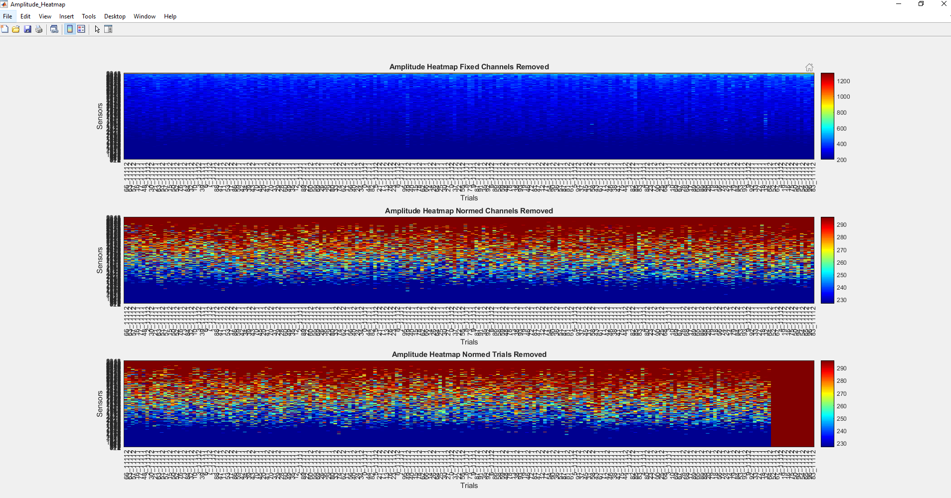
Task: Click the colorbar of the Fixed Channels heatmap
Action: pyautogui.click(x=827, y=116)
